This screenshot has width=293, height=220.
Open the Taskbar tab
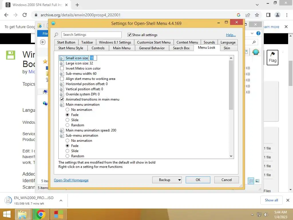tap(87, 42)
